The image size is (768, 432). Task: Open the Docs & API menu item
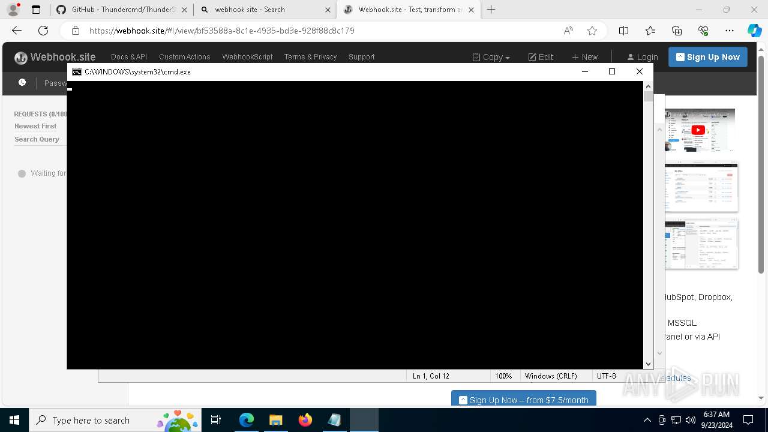[129, 57]
